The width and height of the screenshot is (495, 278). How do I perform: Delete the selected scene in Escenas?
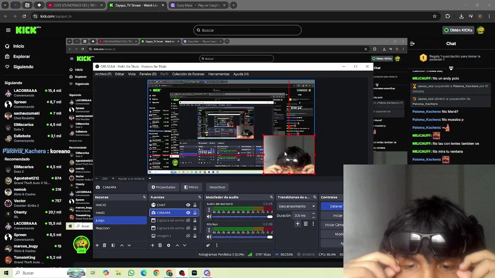click(104, 245)
